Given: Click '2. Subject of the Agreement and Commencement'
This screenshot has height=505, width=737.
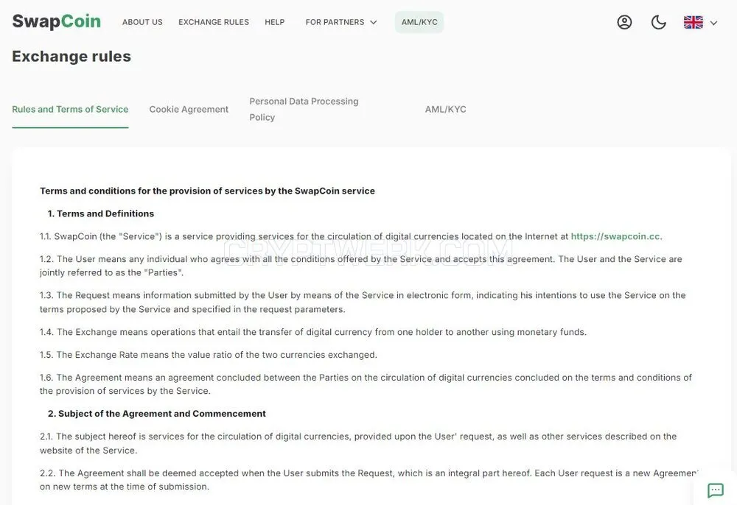Looking at the screenshot, I should pos(156,414).
